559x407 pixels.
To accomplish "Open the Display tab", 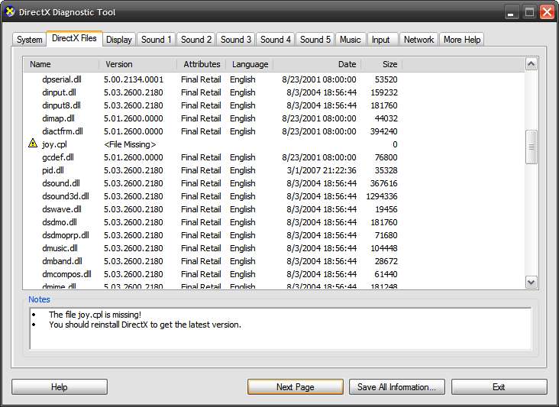I will tap(119, 40).
